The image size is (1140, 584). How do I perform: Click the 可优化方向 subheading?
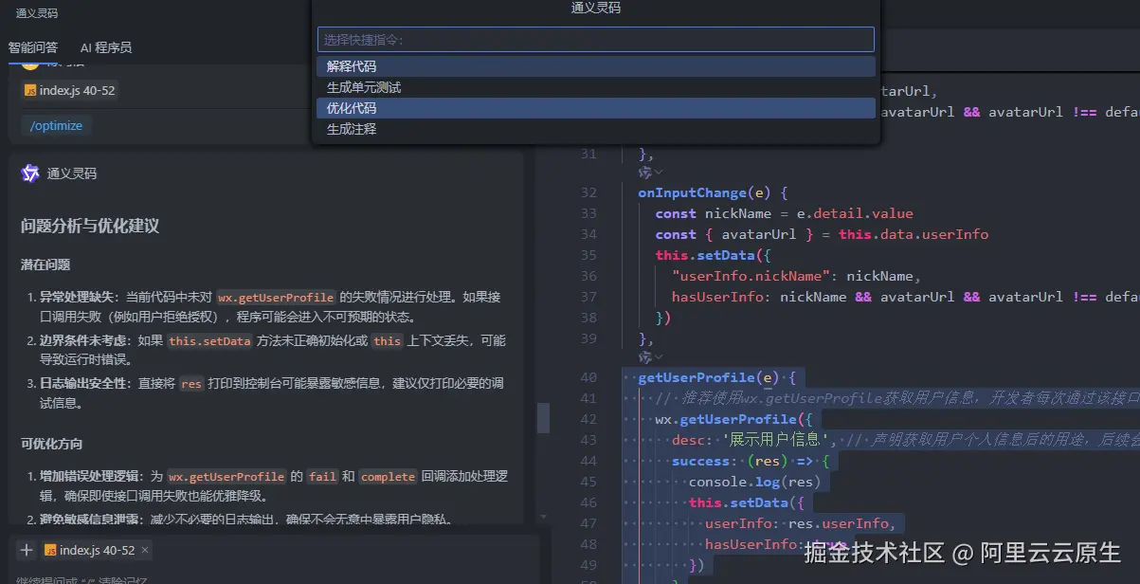point(51,444)
